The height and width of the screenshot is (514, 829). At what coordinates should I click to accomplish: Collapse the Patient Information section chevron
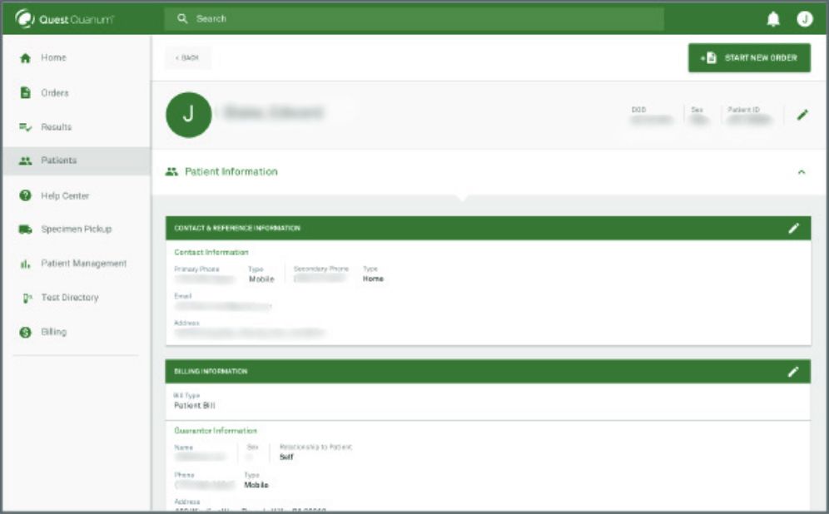[802, 172]
